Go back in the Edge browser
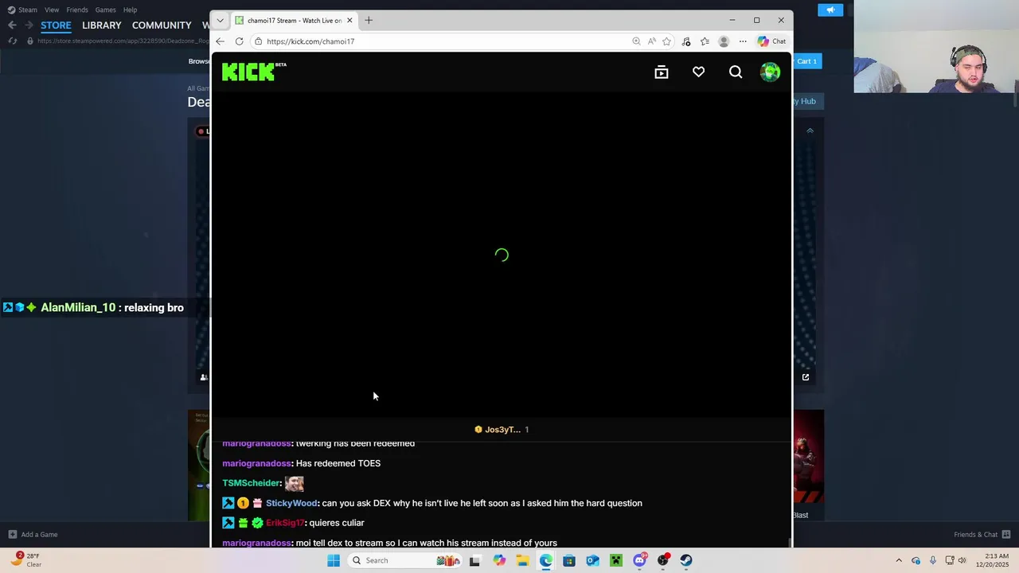This screenshot has width=1019, height=573. coord(220,41)
